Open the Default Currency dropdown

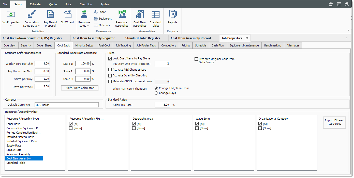point(96,105)
